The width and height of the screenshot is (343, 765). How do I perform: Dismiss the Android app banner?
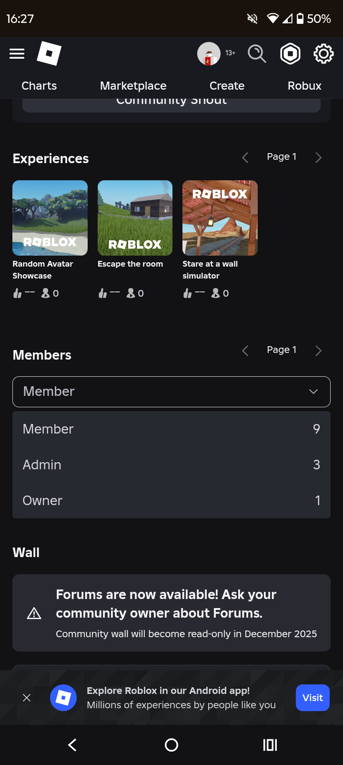click(x=27, y=698)
